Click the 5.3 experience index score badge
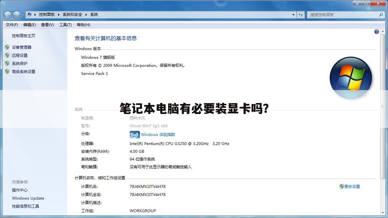 135,134
